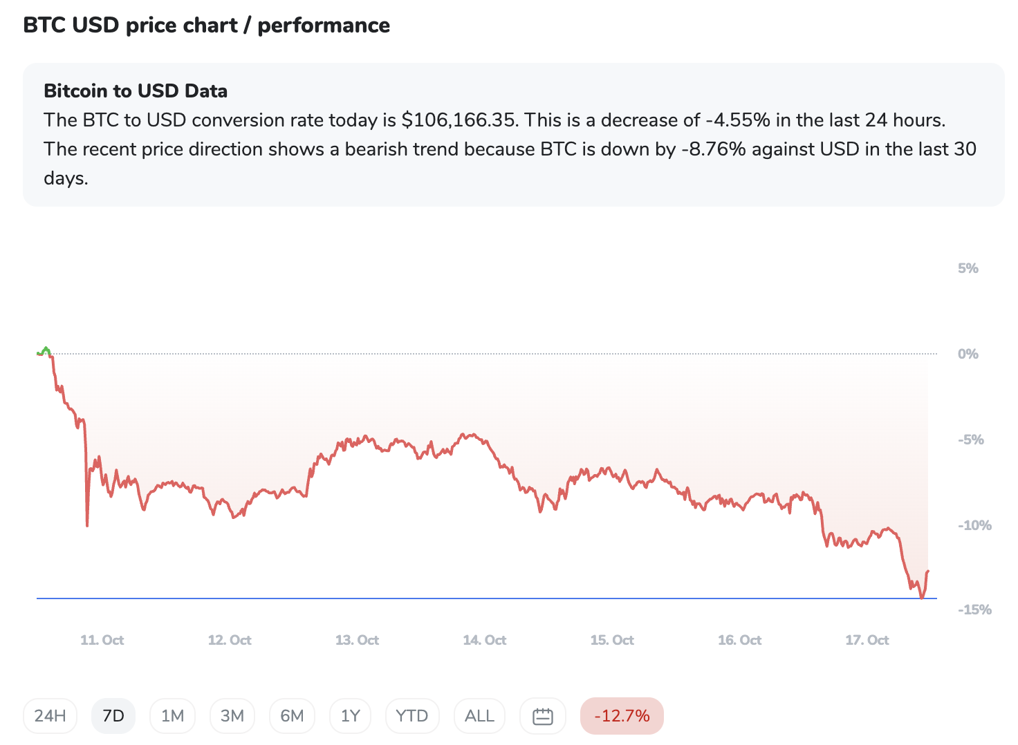Switch chart to 6M range

pos(292,716)
